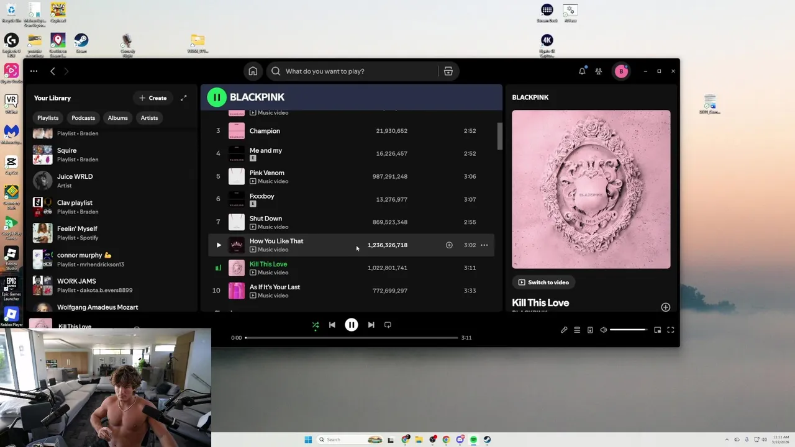This screenshot has width=795, height=447.
Task: Pause playback in the bottom player
Action: pyautogui.click(x=352, y=325)
